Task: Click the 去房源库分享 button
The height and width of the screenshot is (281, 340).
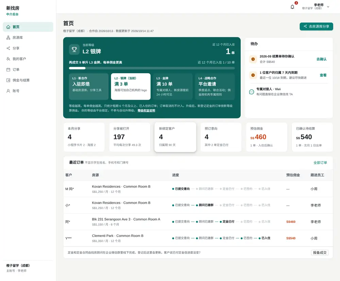Action: (316, 26)
